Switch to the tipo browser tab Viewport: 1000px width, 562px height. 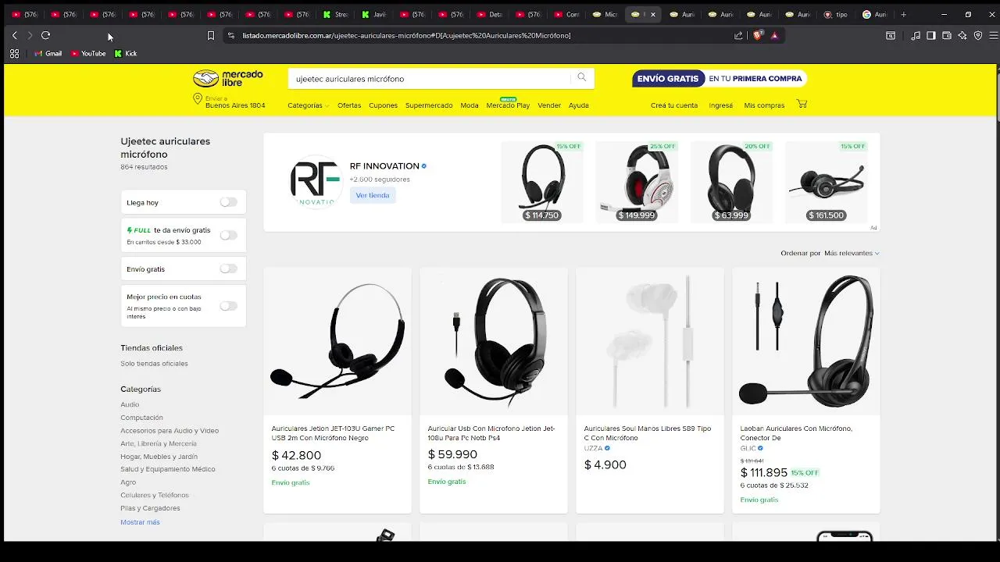pos(837,14)
